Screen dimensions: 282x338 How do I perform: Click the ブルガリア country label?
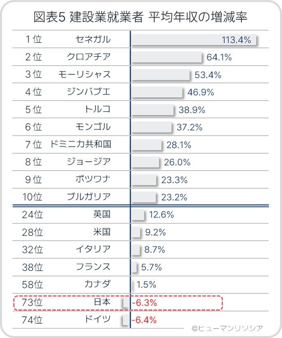[x=88, y=197]
